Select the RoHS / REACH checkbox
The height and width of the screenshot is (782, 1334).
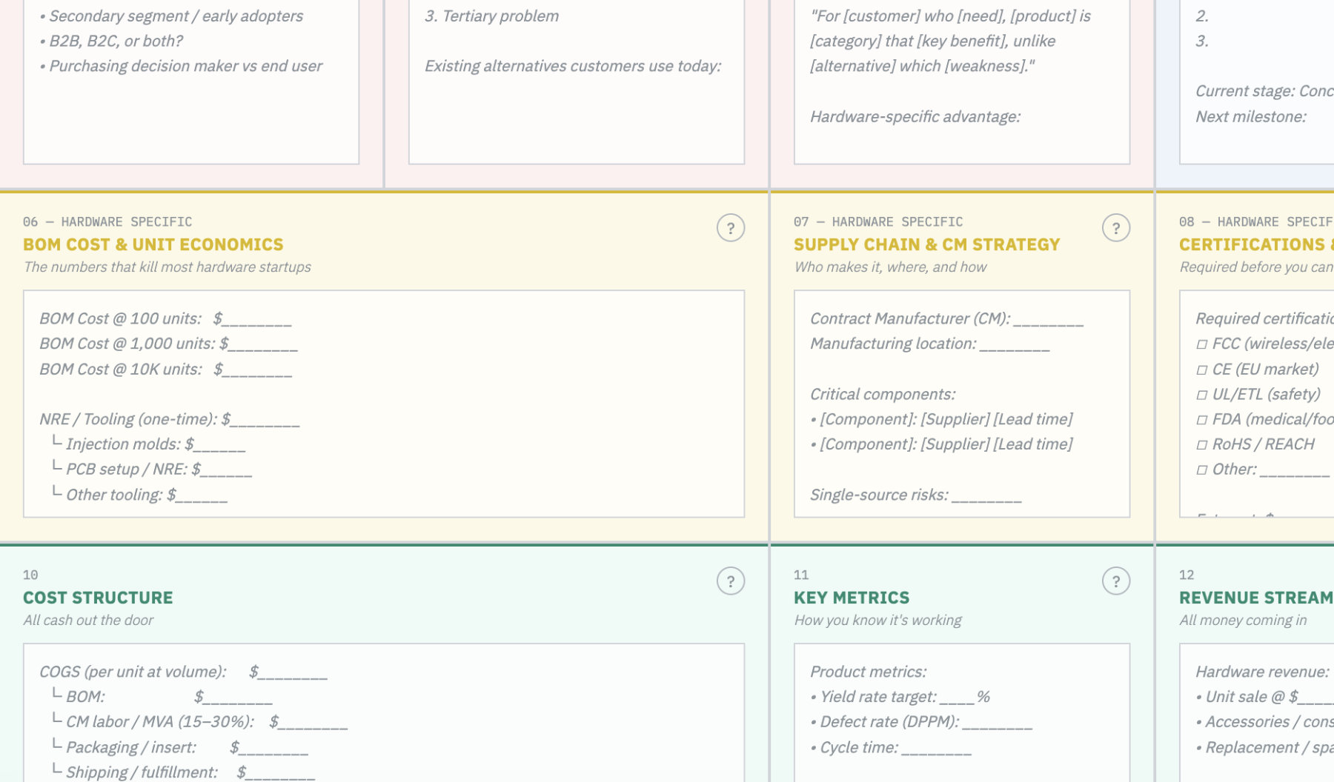(x=1202, y=445)
